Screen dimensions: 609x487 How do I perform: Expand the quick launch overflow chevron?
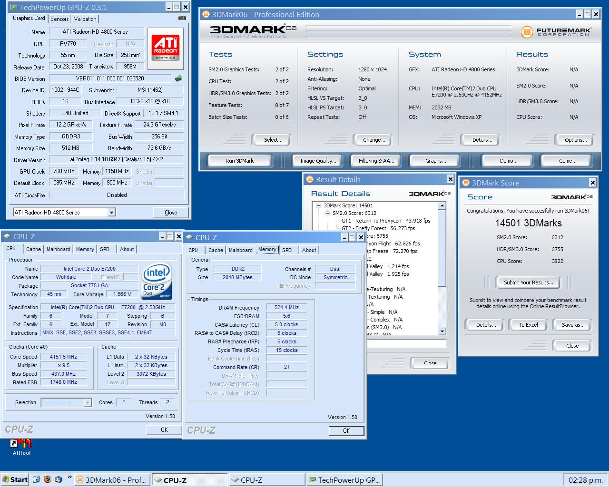pyautogui.click(x=69, y=477)
